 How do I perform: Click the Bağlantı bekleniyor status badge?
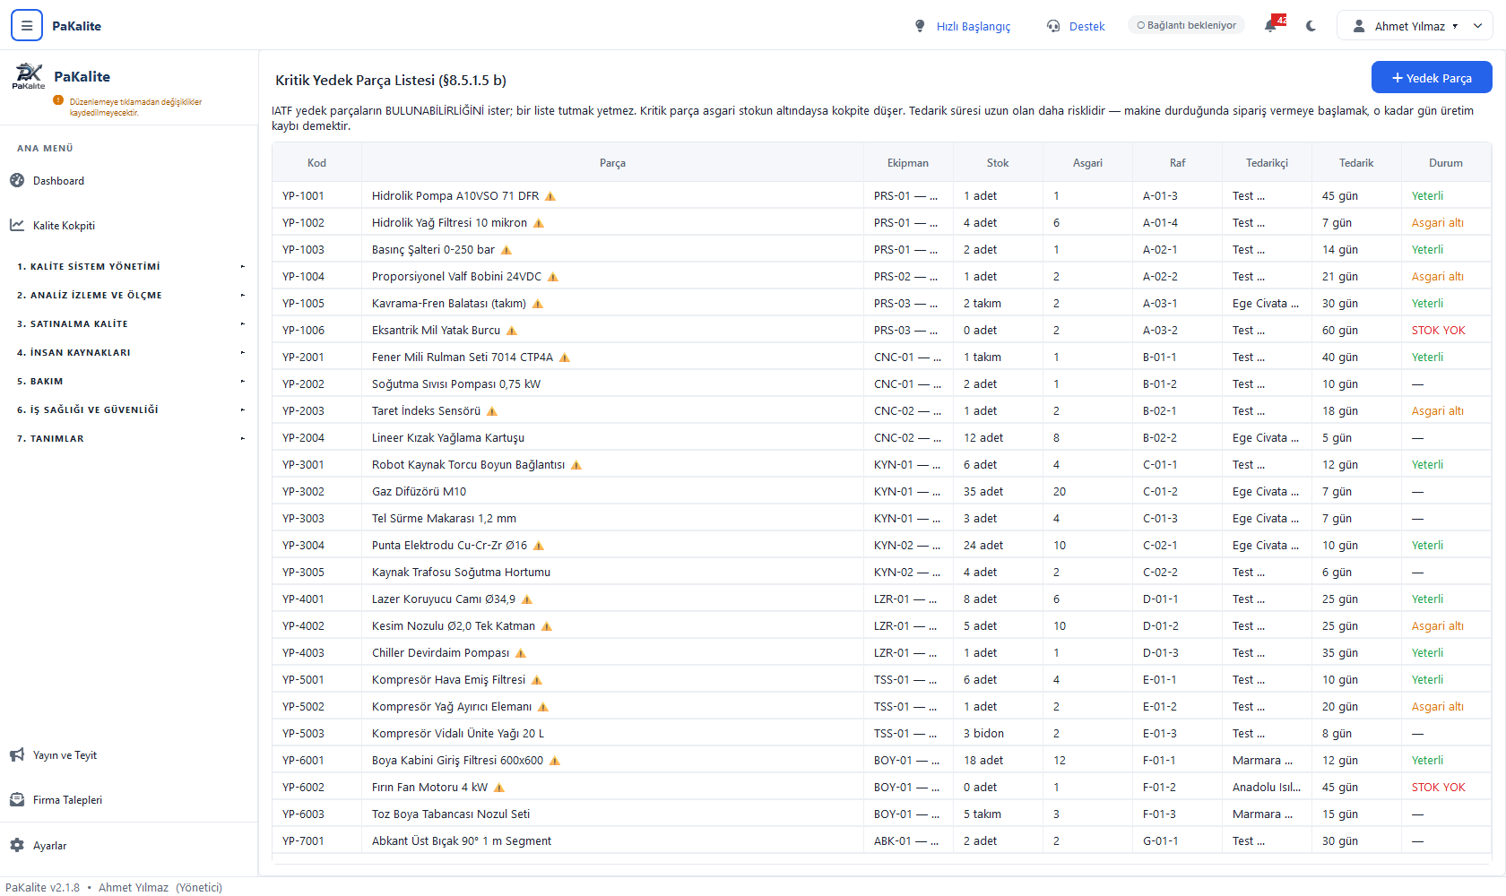tap(1186, 25)
